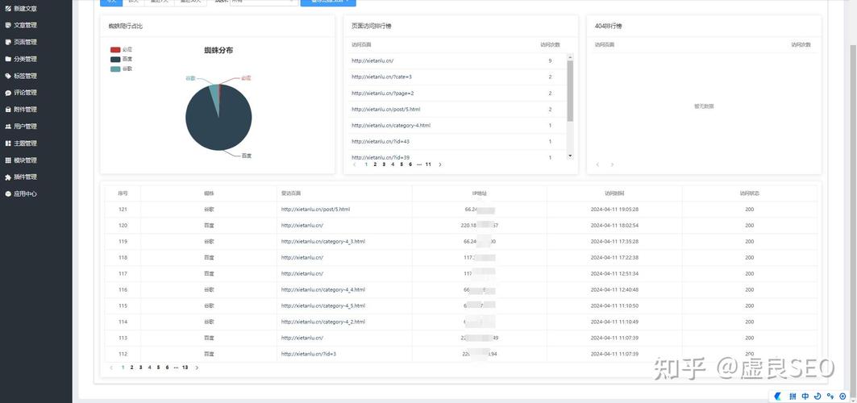Click the 文章管理 icon in sidebar
The height and width of the screenshot is (403, 857).
pyautogui.click(x=8, y=25)
